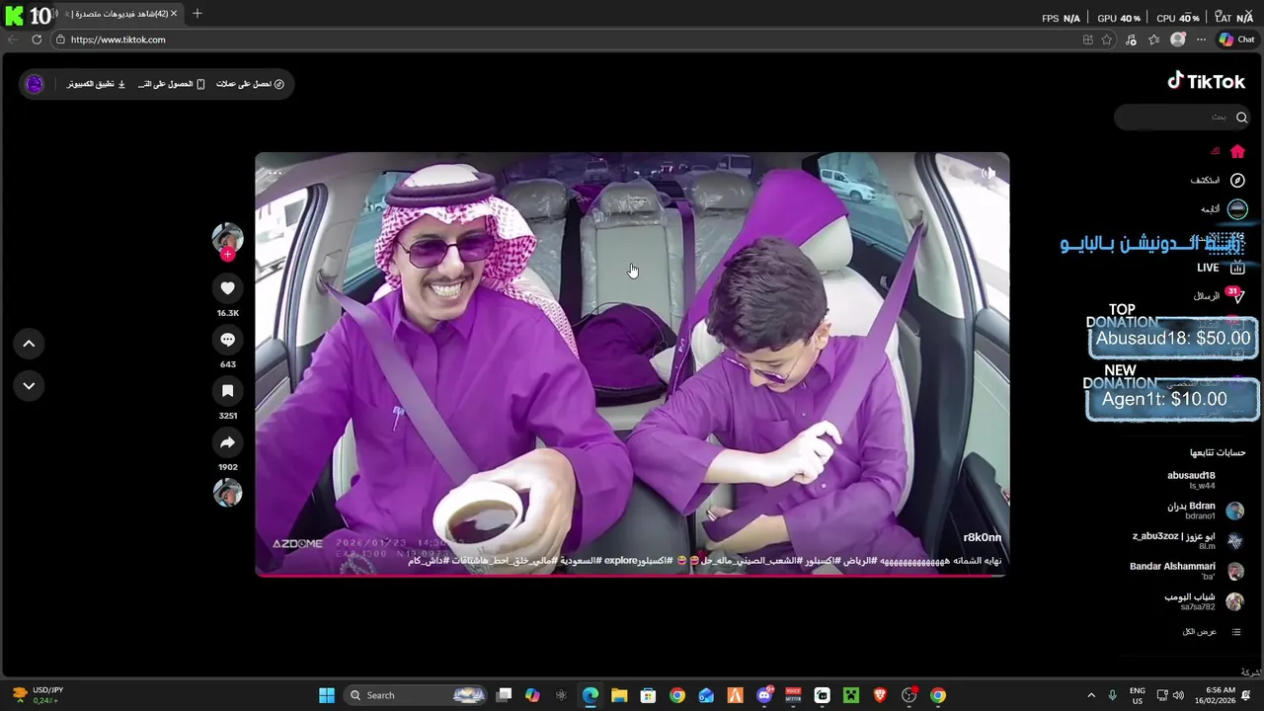Click the ENG US language indicator
The width and height of the screenshot is (1264, 711).
point(1138,695)
